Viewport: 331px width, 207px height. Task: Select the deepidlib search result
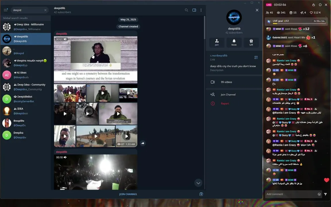(26, 39)
